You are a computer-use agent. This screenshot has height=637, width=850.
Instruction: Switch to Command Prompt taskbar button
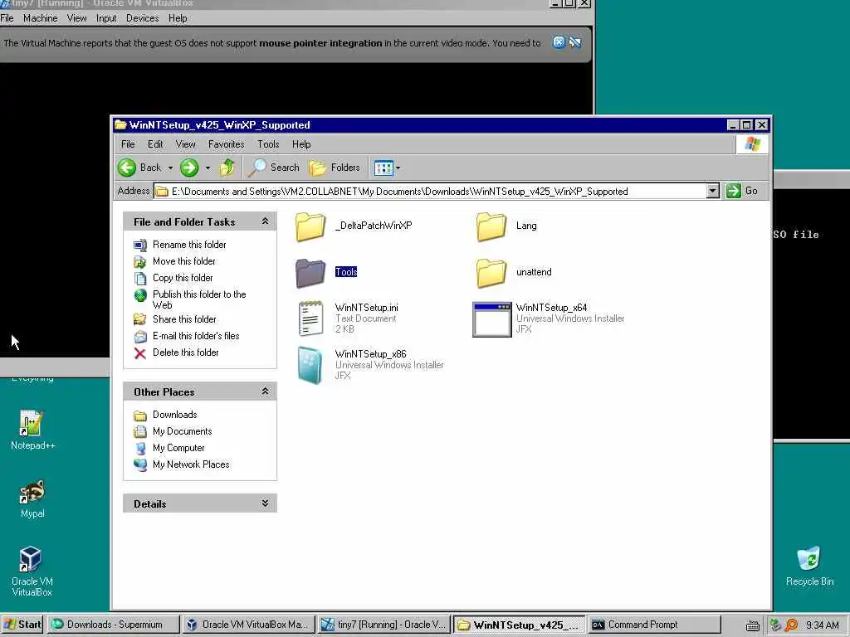[x=654, y=625]
